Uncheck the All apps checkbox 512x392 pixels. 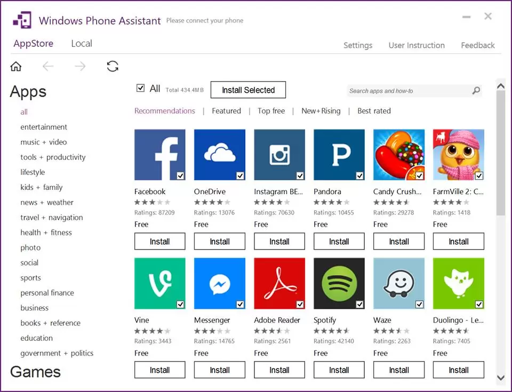tap(140, 88)
